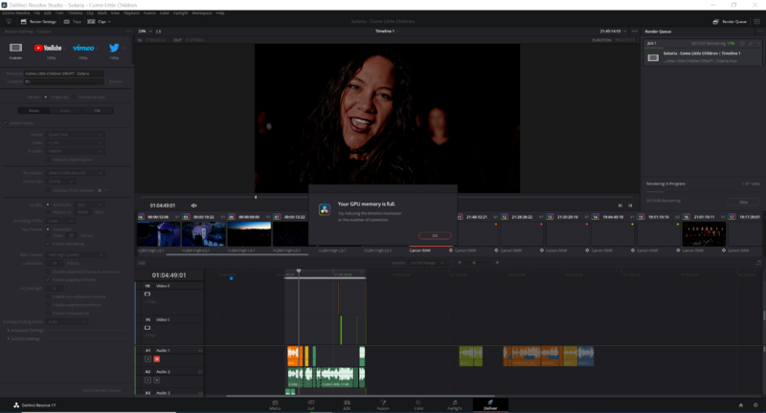Choose the Vimeo export preset

pyautogui.click(x=83, y=47)
